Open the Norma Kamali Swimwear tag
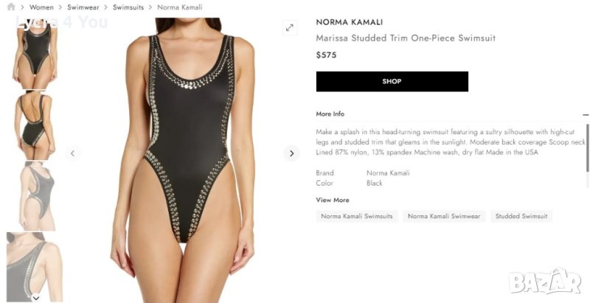The width and height of the screenshot is (590, 303). tap(444, 216)
